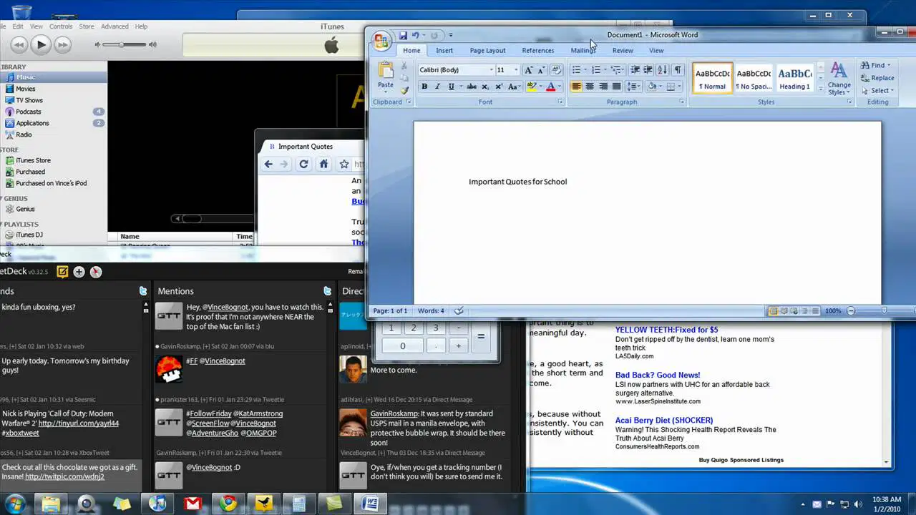Image resolution: width=916 pixels, height=515 pixels.
Task: Open Line Spacing dropdown in Word
Action: (633, 87)
